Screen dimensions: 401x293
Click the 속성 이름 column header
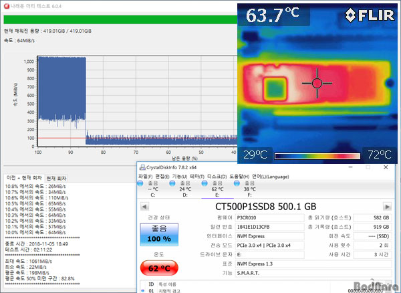coord(168,284)
